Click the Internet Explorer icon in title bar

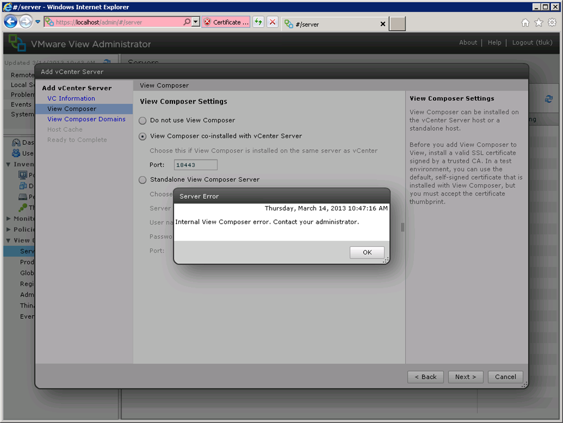[x=7, y=7]
